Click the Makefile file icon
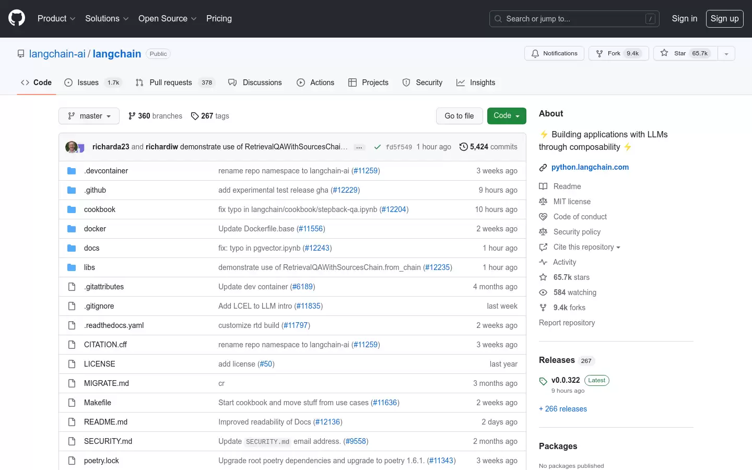 pos(72,403)
